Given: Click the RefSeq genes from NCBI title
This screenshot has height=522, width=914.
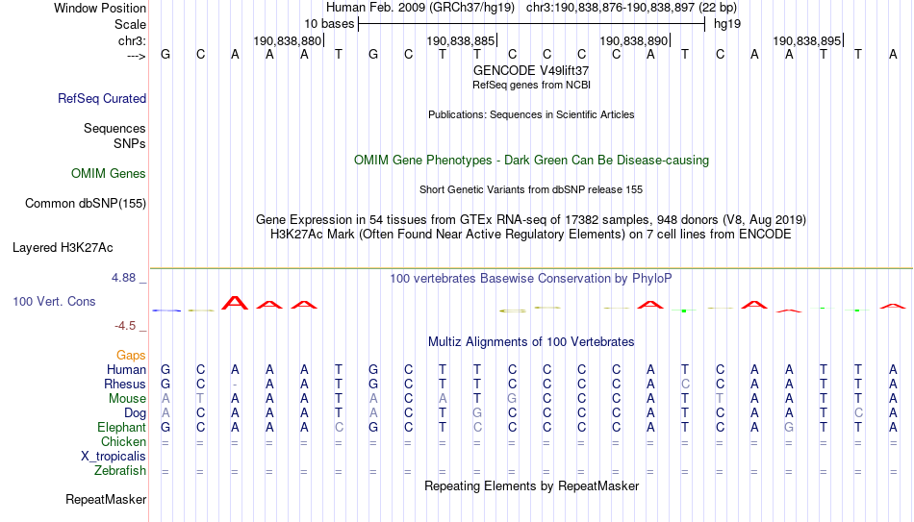Looking at the screenshot, I should pos(532,85).
